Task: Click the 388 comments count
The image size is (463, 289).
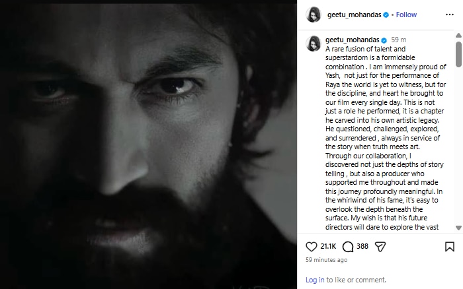Action: point(362,247)
